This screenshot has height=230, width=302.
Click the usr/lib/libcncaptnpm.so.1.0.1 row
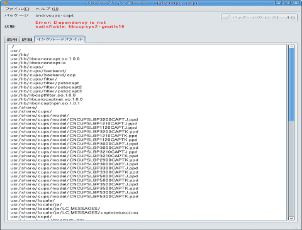click(x=45, y=103)
